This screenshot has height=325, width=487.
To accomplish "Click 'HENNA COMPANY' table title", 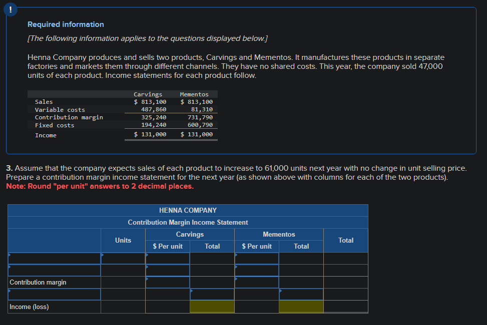I will [x=188, y=210].
